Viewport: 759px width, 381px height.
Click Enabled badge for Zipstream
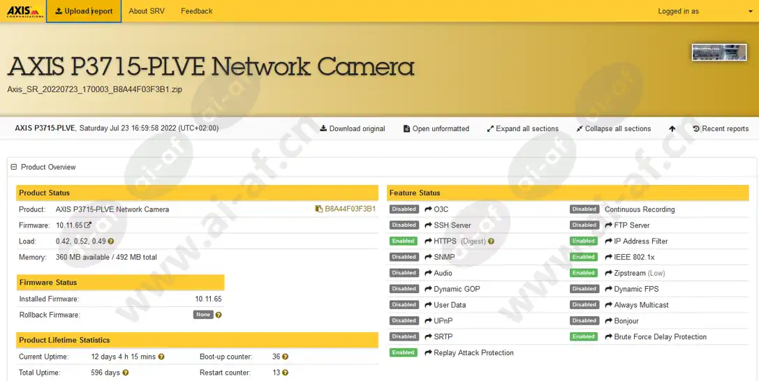(x=583, y=273)
